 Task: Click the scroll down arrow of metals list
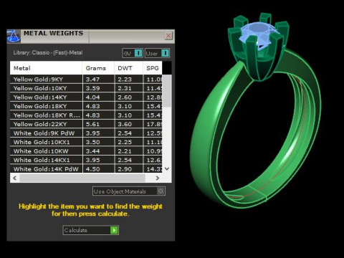pos(167,168)
